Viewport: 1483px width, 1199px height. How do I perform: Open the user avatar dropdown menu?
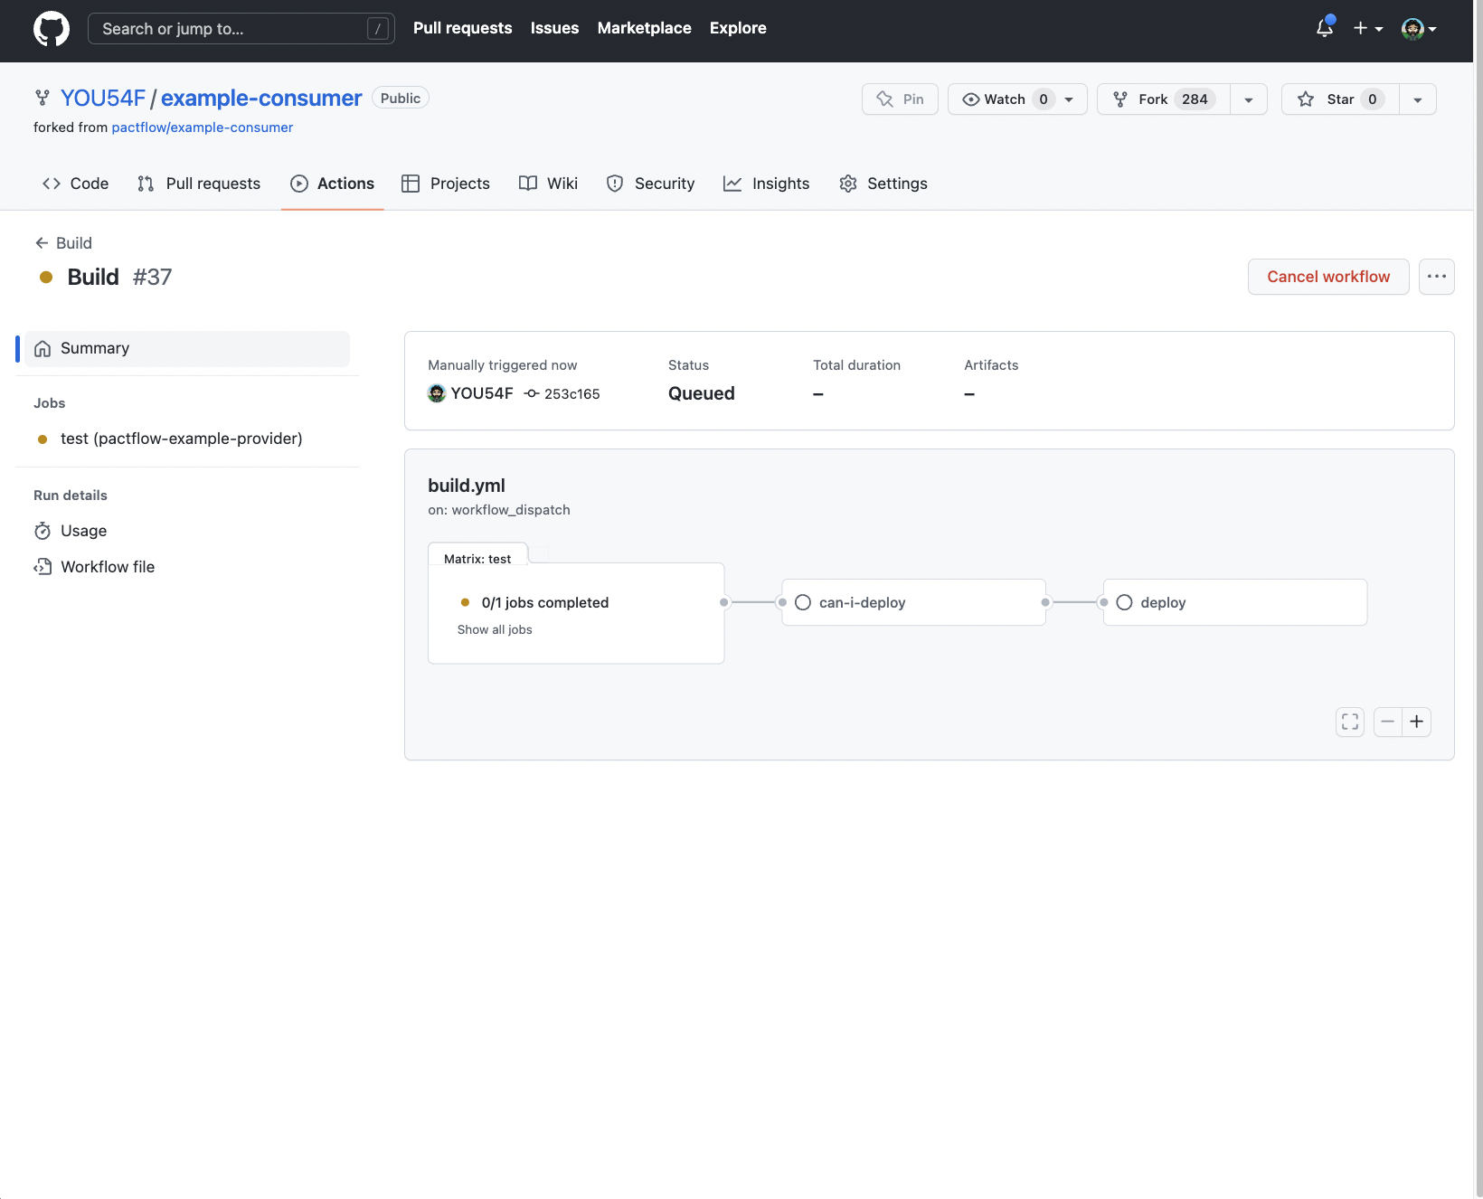click(1418, 29)
